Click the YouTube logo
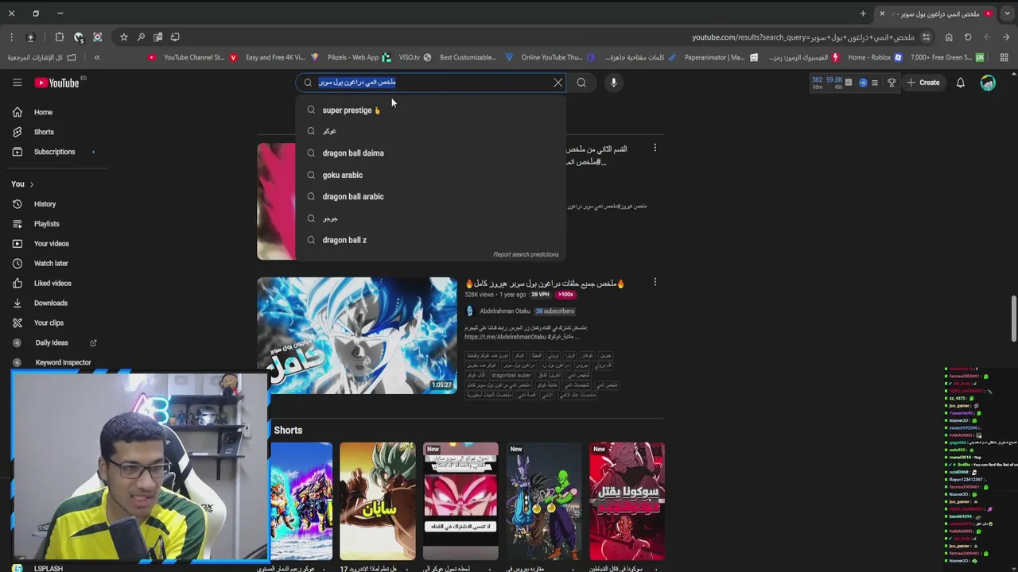 coord(56,83)
